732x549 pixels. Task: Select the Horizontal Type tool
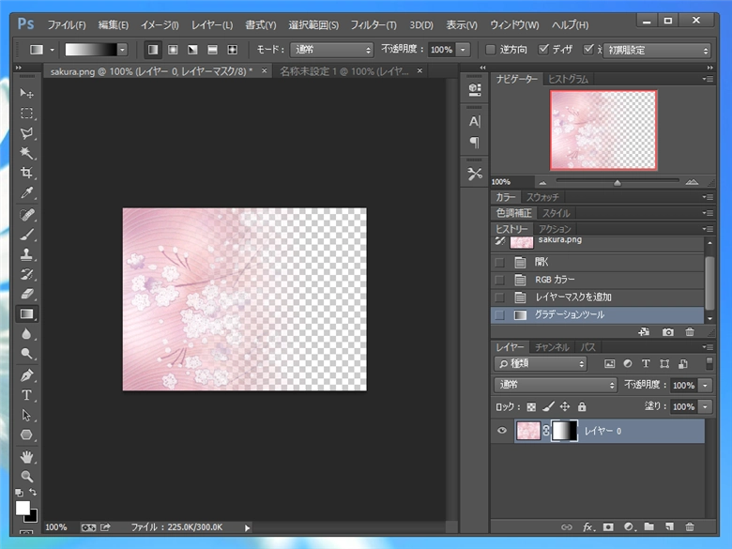pyautogui.click(x=27, y=395)
